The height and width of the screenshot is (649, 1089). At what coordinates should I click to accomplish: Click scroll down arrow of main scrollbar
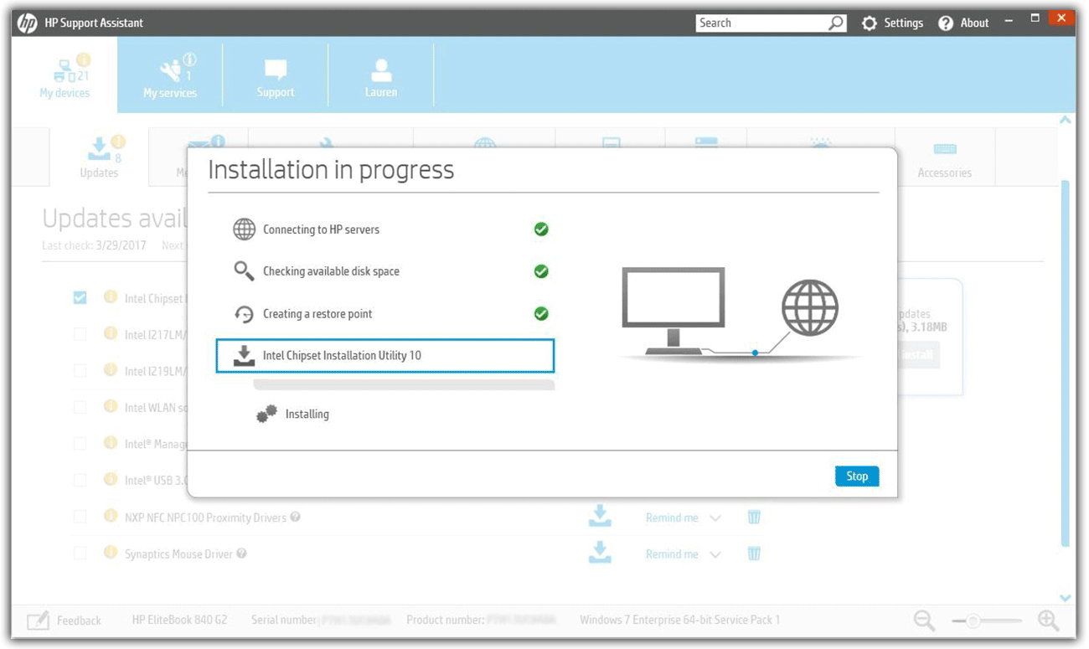pyautogui.click(x=1065, y=598)
